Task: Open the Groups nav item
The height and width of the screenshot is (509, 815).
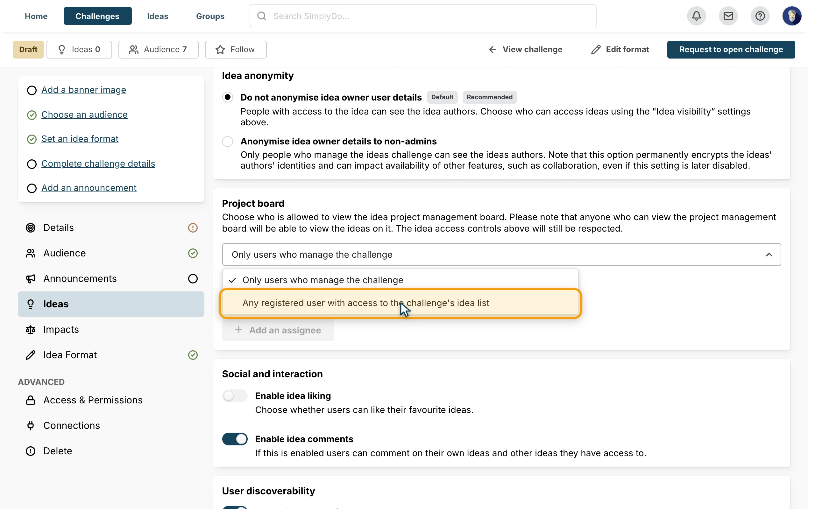Action: (x=210, y=16)
